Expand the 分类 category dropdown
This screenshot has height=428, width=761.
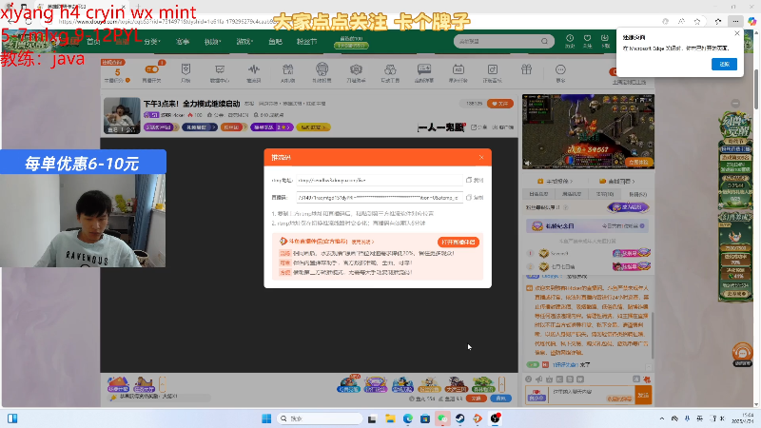pyautogui.click(x=152, y=42)
